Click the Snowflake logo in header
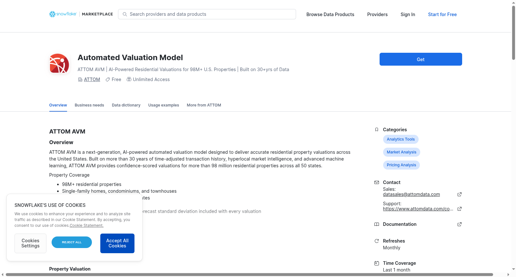Screen dimensions: 516x277 click(x=63, y=14)
